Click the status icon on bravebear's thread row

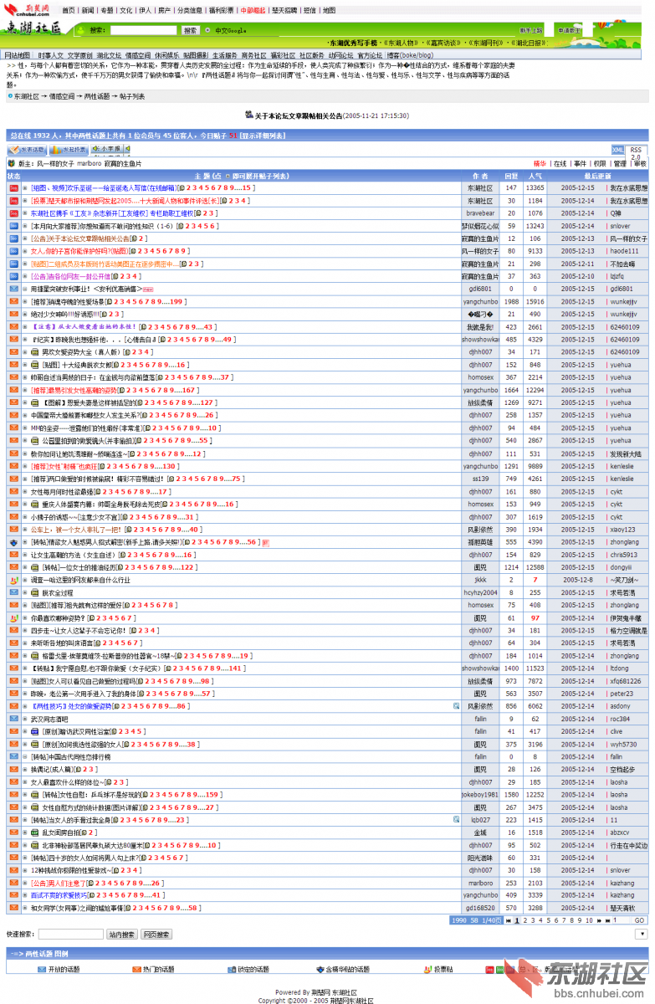[x=13, y=213]
